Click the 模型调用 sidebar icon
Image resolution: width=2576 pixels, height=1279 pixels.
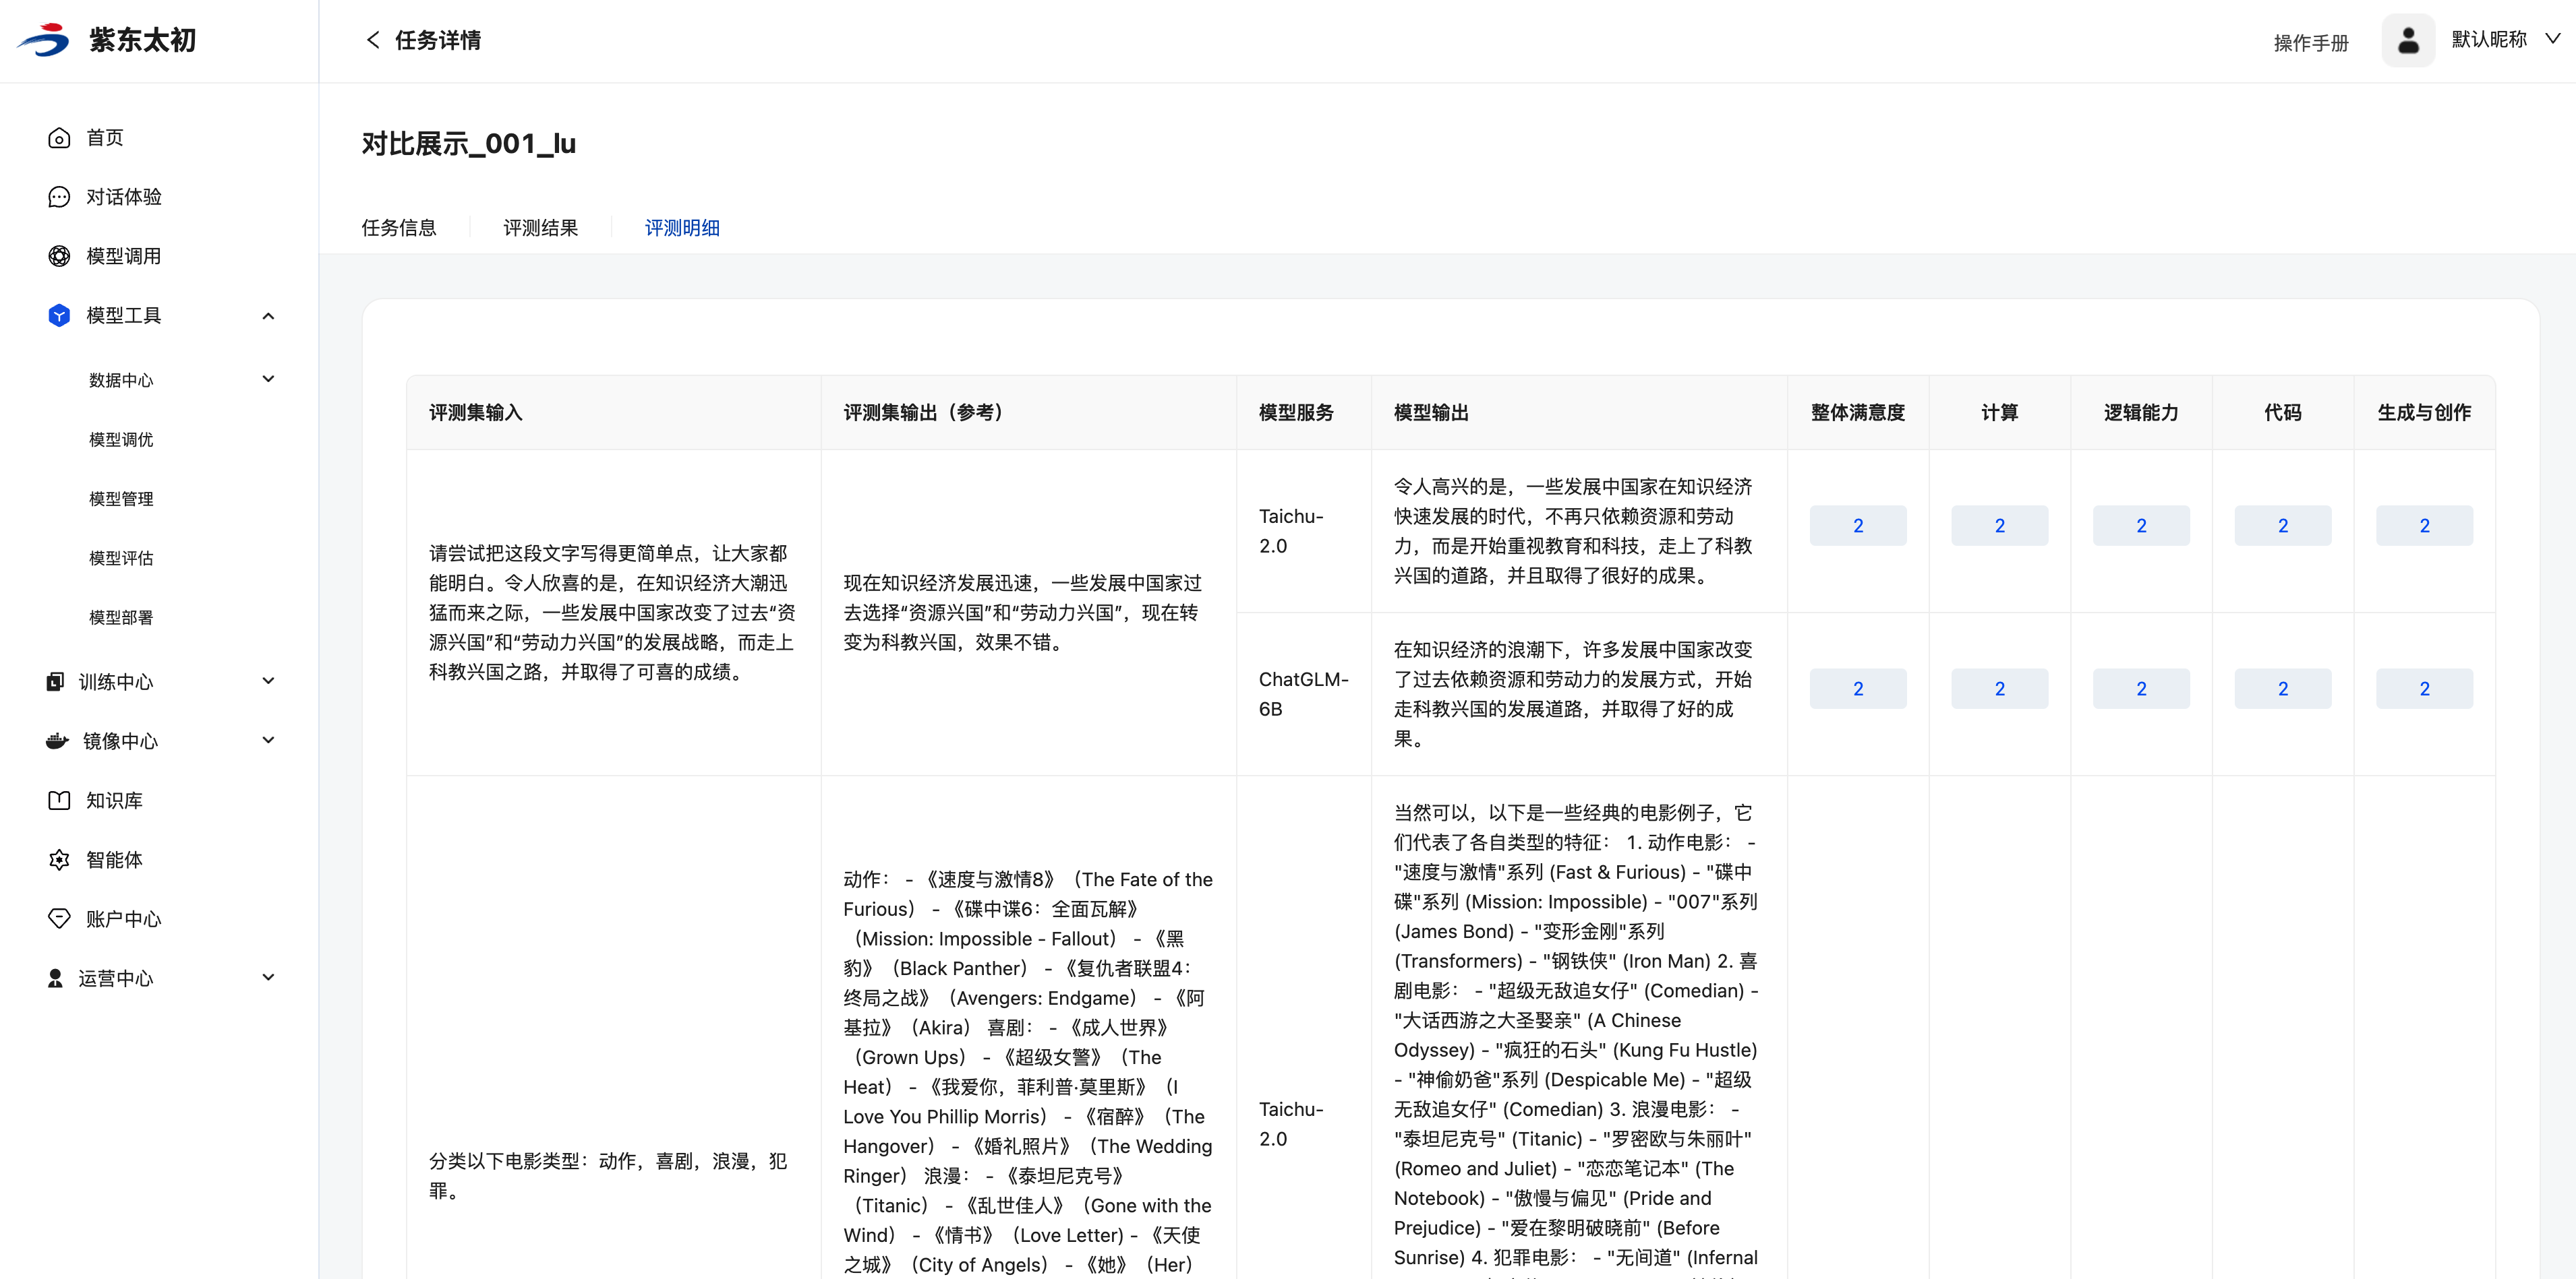tap(59, 256)
